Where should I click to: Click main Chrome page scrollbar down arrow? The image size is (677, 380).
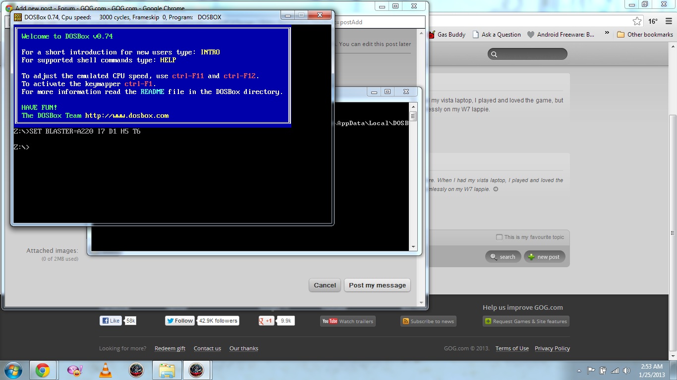pos(673,356)
